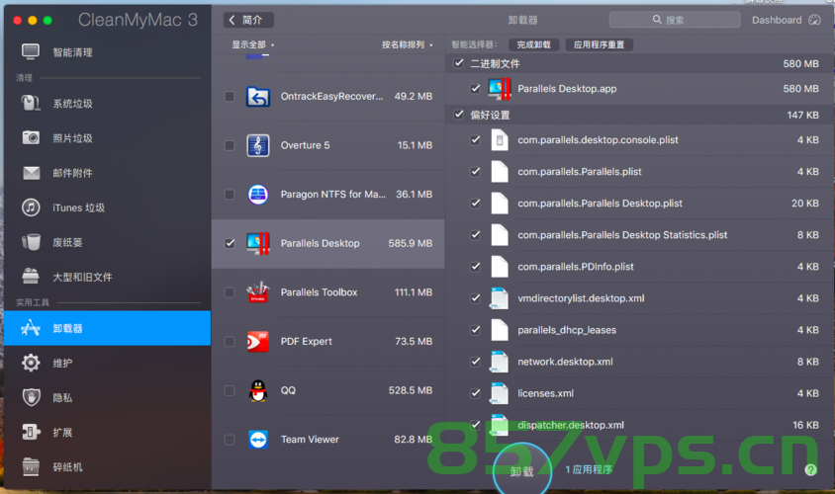Click the OntrackEasyRecovery app icon
Image resolution: width=835 pixels, height=494 pixels.
pos(258,96)
